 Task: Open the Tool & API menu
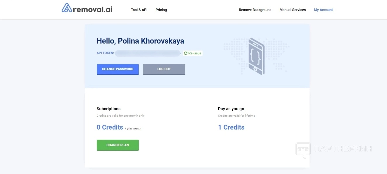click(139, 10)
